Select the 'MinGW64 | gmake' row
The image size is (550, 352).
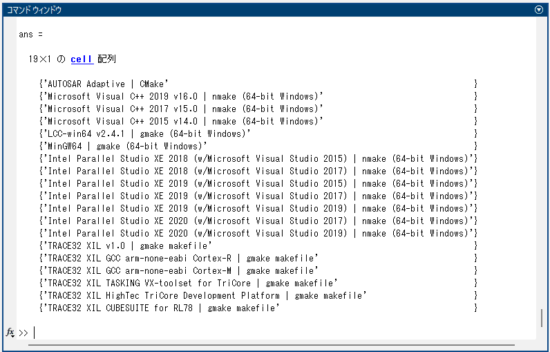[x=258, y=146]
